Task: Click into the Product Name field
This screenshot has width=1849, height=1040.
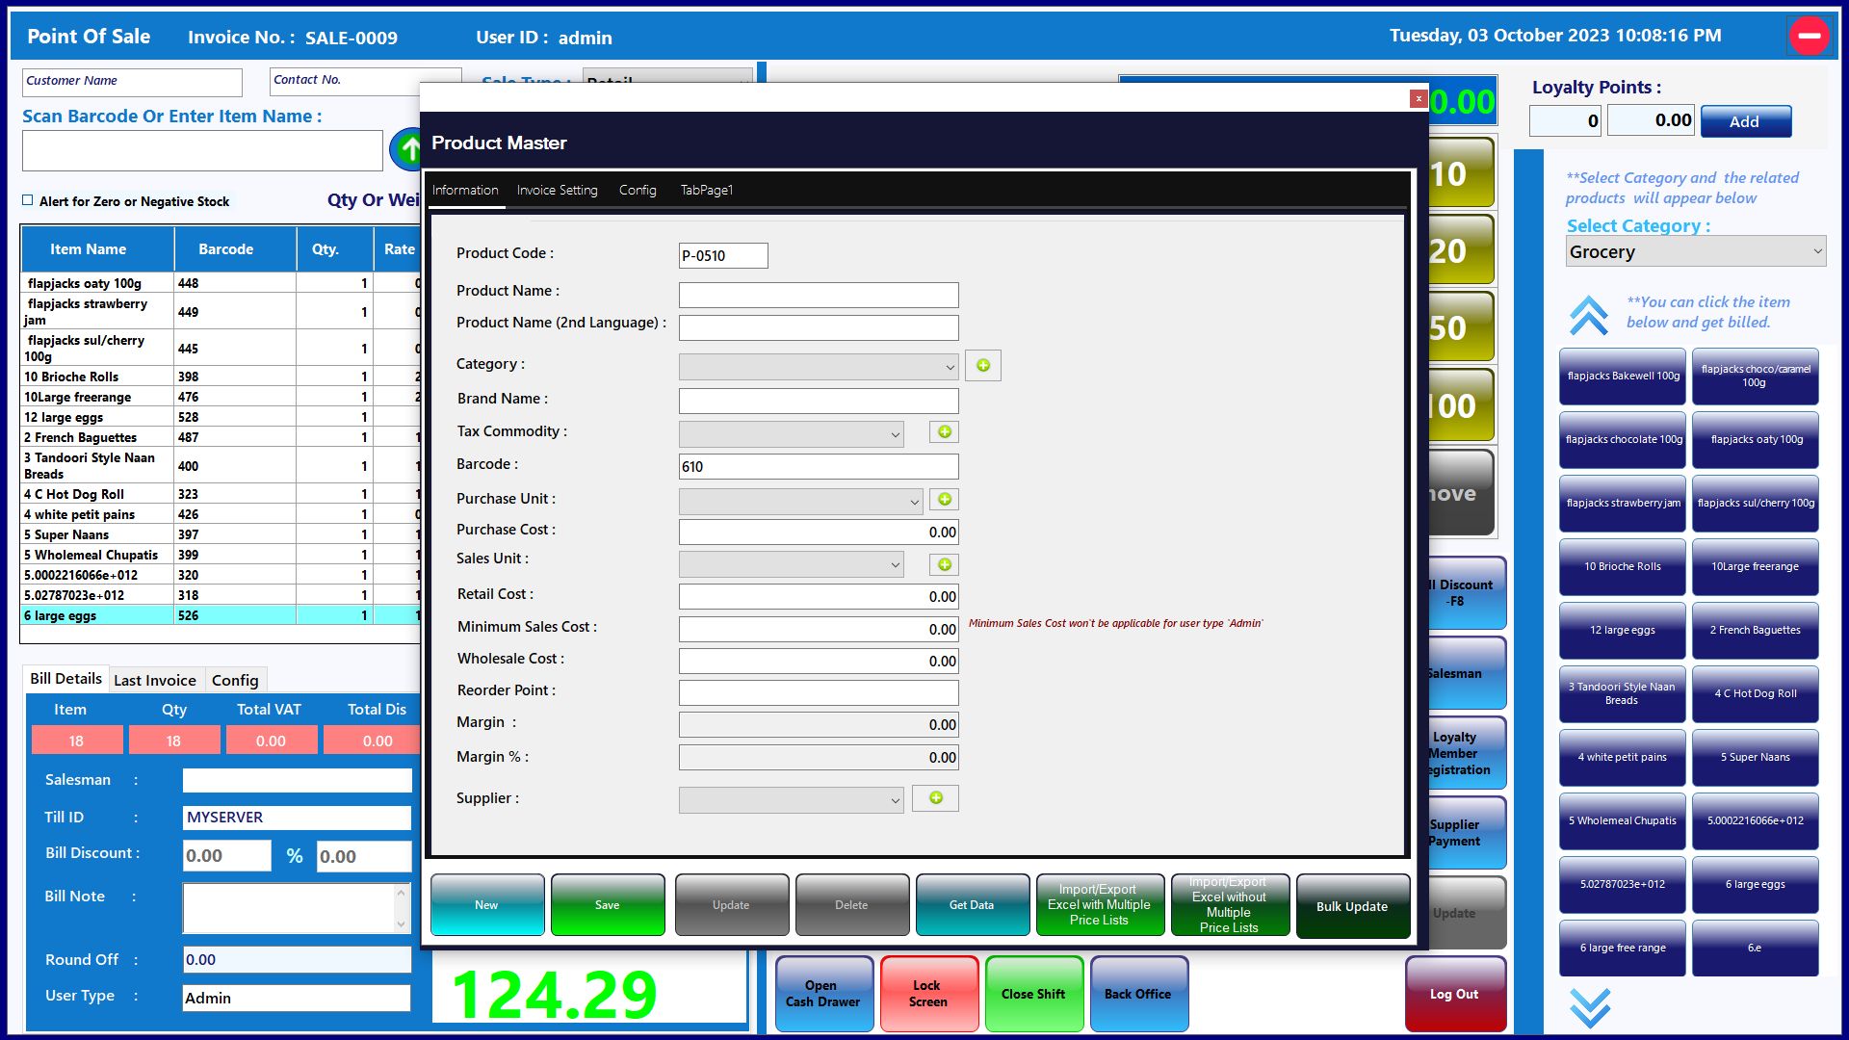Action: tap(818, 295)
